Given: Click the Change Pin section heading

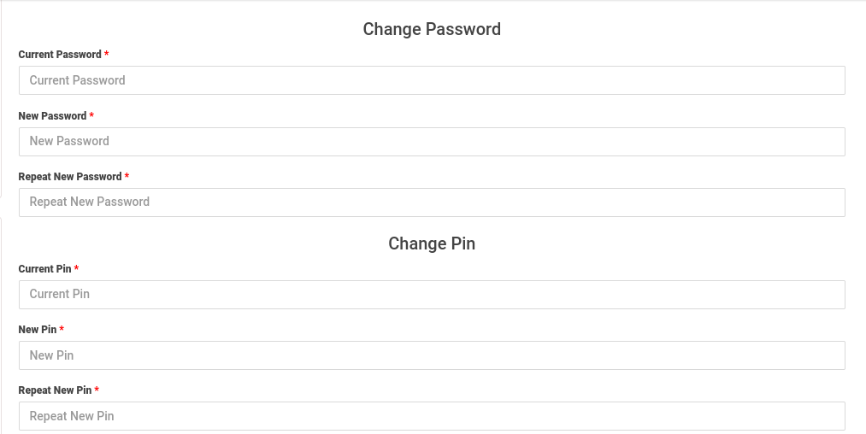Looking at the screenshot, I should (432, 243).
